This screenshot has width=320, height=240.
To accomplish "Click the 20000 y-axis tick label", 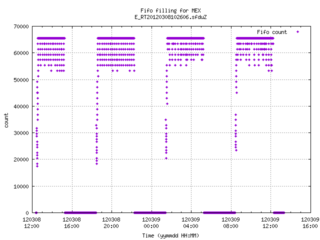I will tap(21, 159).
